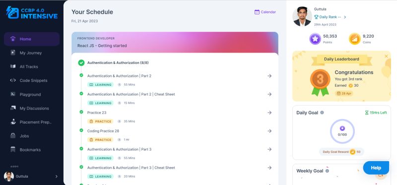Screen dimensions: 397x185
Task: Click the gold Coins icon
Action: [x=354, y=39]
